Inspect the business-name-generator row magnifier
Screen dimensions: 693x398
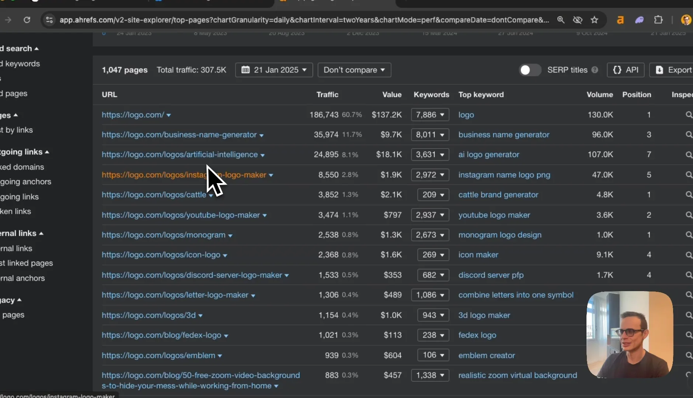(689, 135)
